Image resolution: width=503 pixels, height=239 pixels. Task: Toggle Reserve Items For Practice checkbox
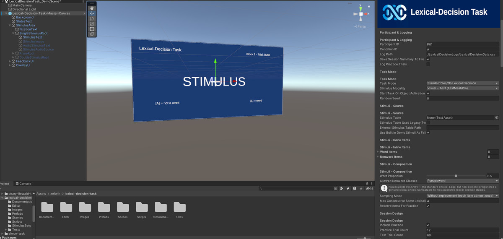(428, 206)
